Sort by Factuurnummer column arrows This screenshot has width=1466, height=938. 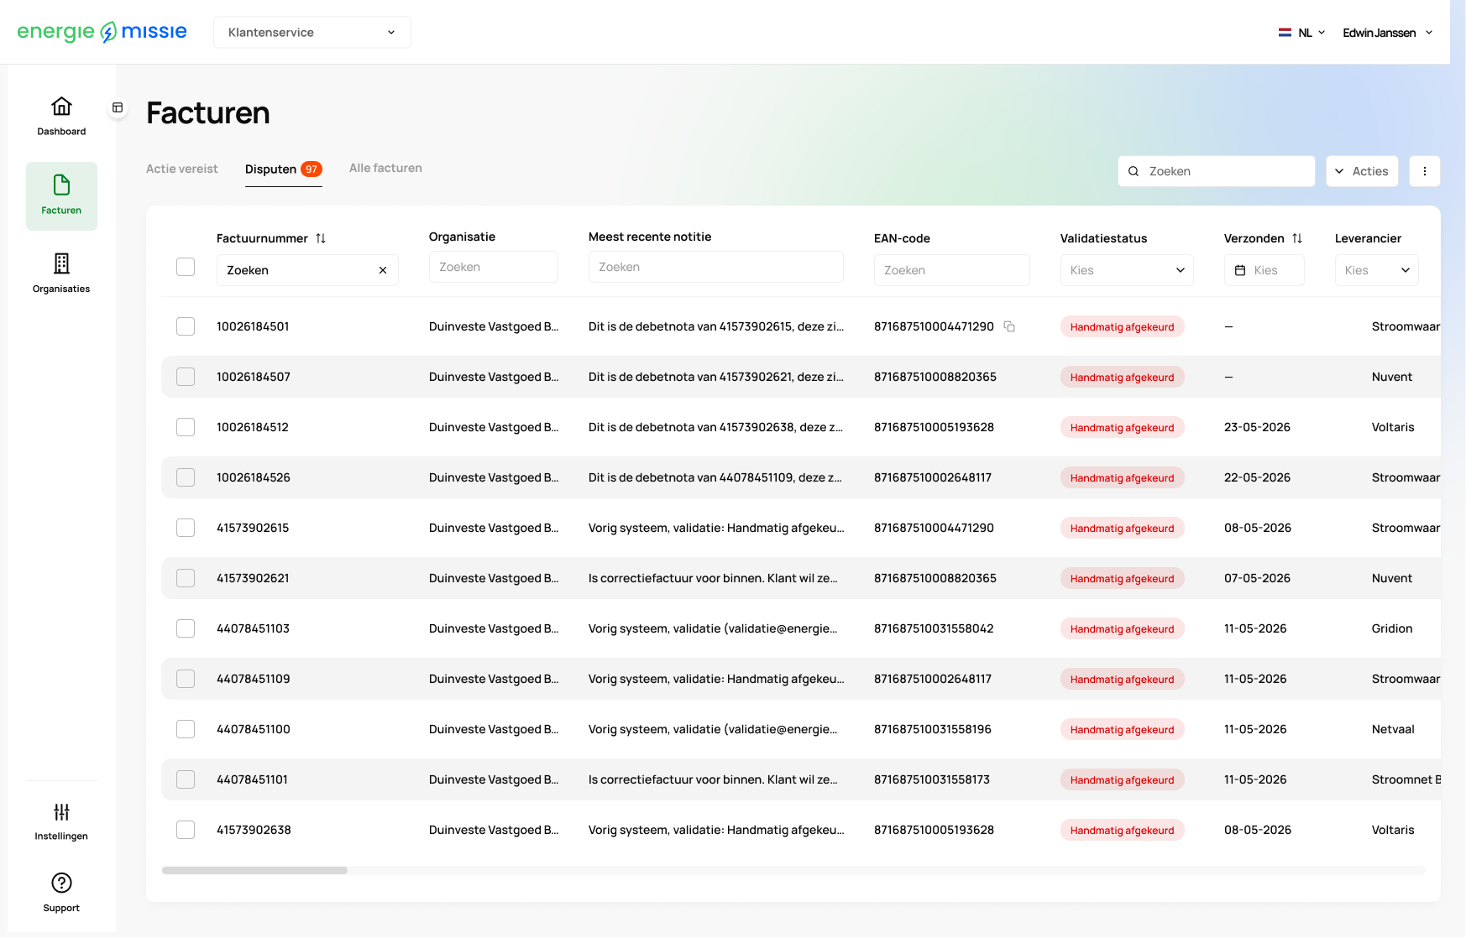(x=321, y=238)
